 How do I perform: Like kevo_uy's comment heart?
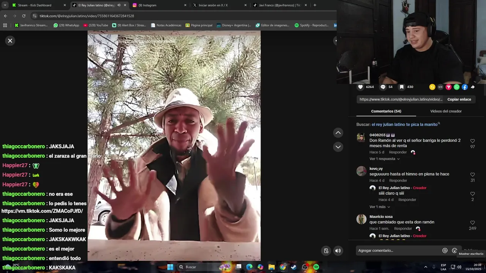(473, 175)
